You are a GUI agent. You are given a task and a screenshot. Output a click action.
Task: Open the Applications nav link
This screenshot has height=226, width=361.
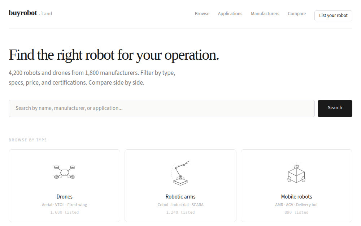pos(230,14)
